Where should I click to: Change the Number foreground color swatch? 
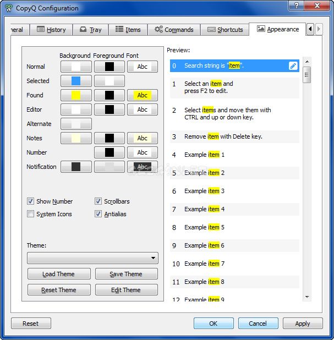[x=109, y=152]
